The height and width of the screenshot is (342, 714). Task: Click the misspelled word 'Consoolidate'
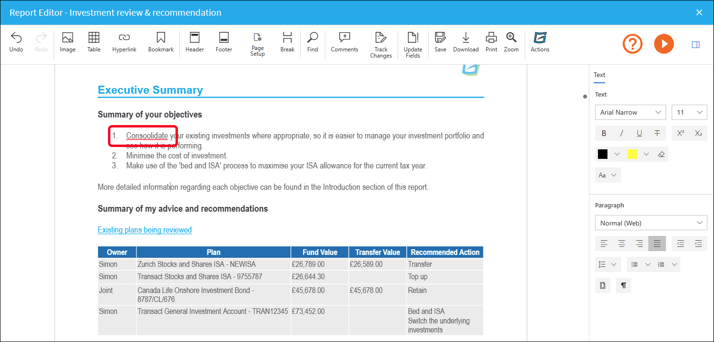pyautogui.click(x=147, y=136)
